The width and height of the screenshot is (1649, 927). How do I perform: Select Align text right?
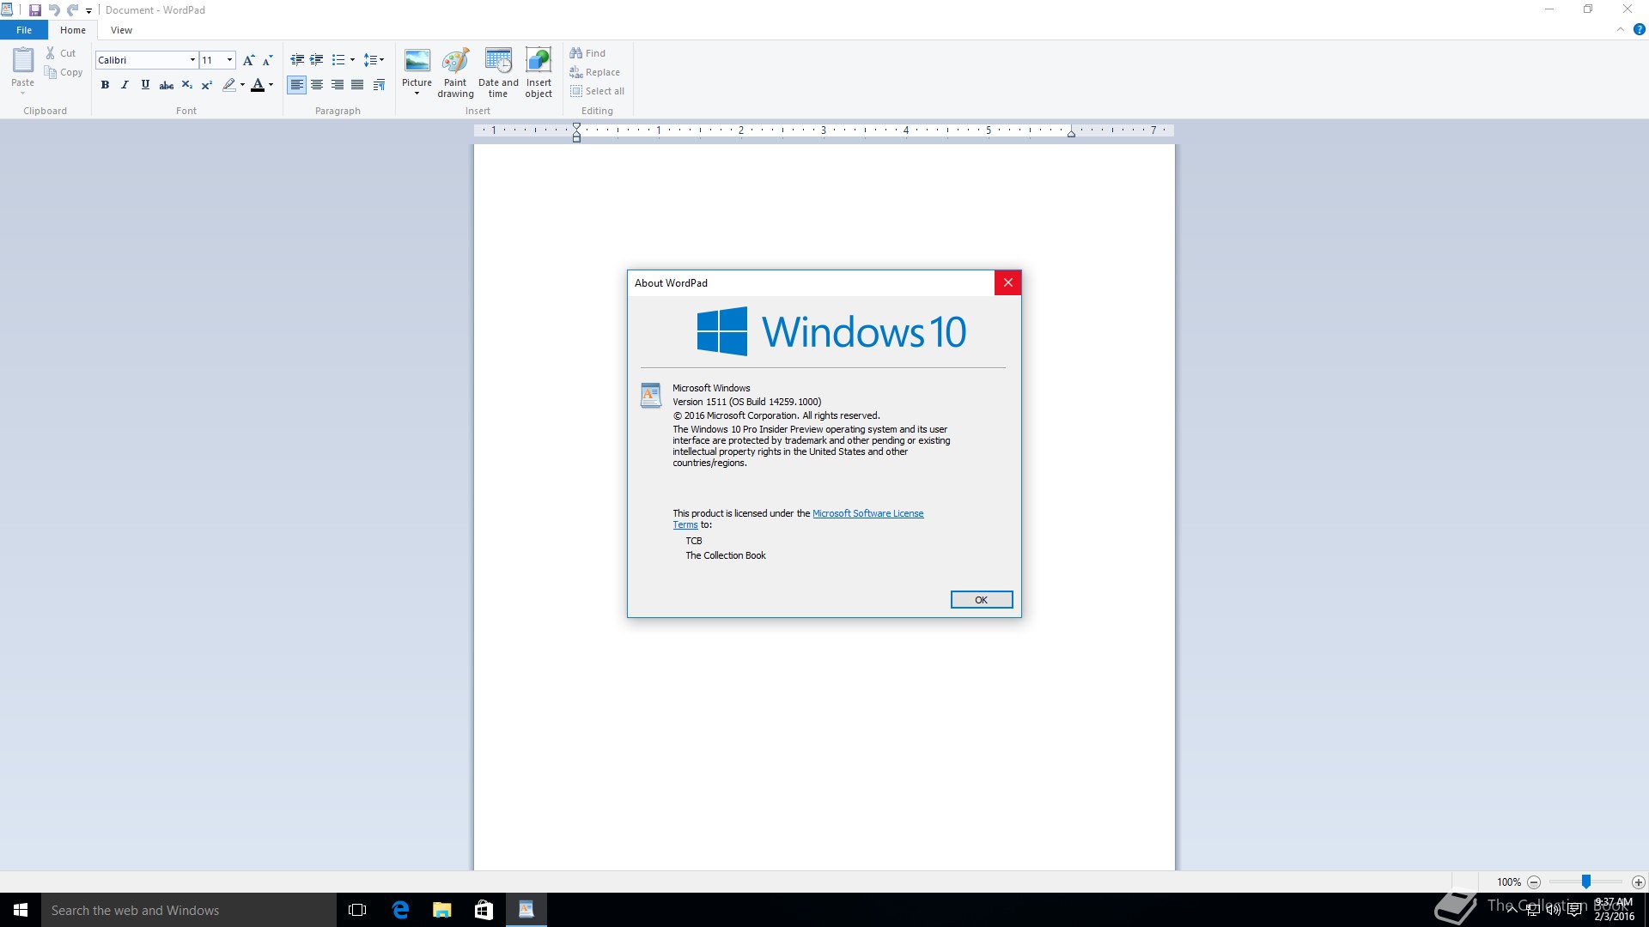(338, 85)
